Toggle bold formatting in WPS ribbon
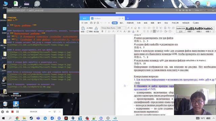 pyautogui.click(x=102, y=31)
